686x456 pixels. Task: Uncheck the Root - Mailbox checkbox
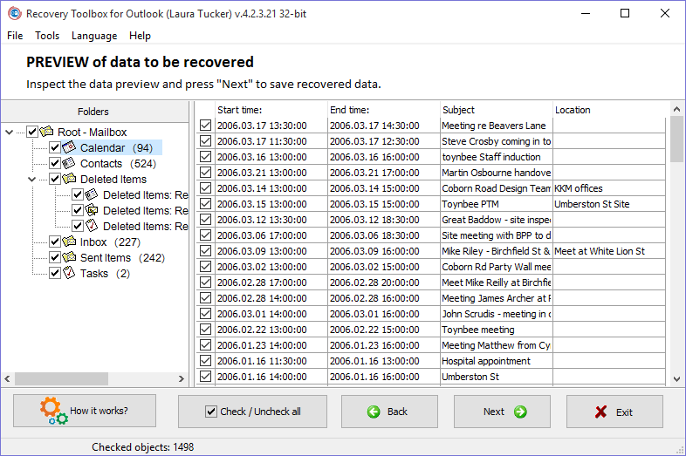coord(32,132)
